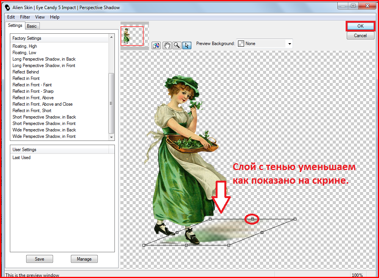The image size is (379, 278).
Task: Choose Wide Perspective Shadow, in Back
Action: [x=44, y=130]
